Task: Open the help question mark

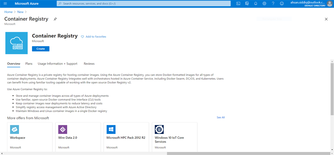Action: pyautogui.click(x=273, y=4)
